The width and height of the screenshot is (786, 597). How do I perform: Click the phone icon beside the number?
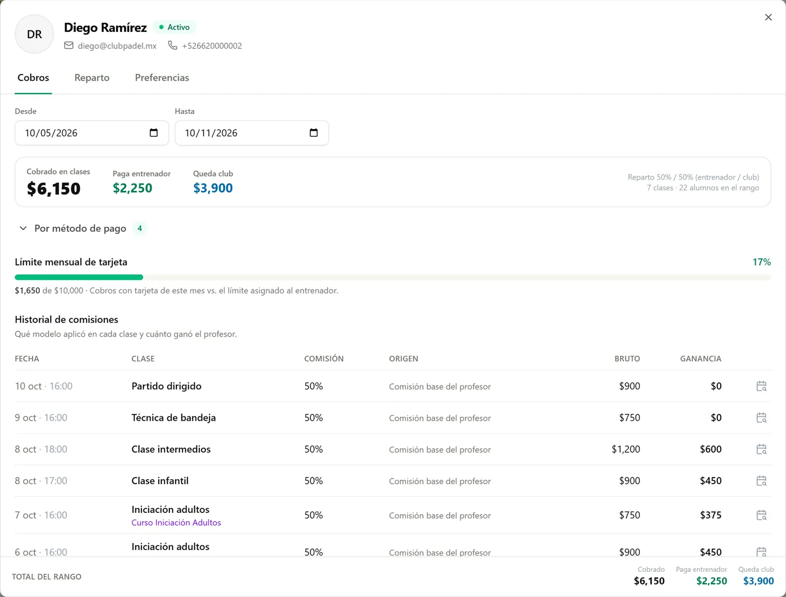tap(172, 45)
